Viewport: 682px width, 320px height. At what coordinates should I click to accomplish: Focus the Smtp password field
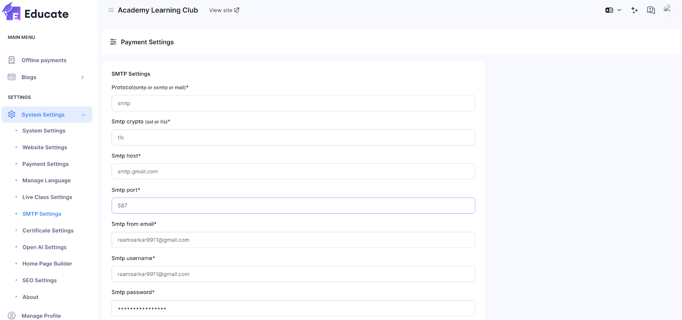(293, 308)
